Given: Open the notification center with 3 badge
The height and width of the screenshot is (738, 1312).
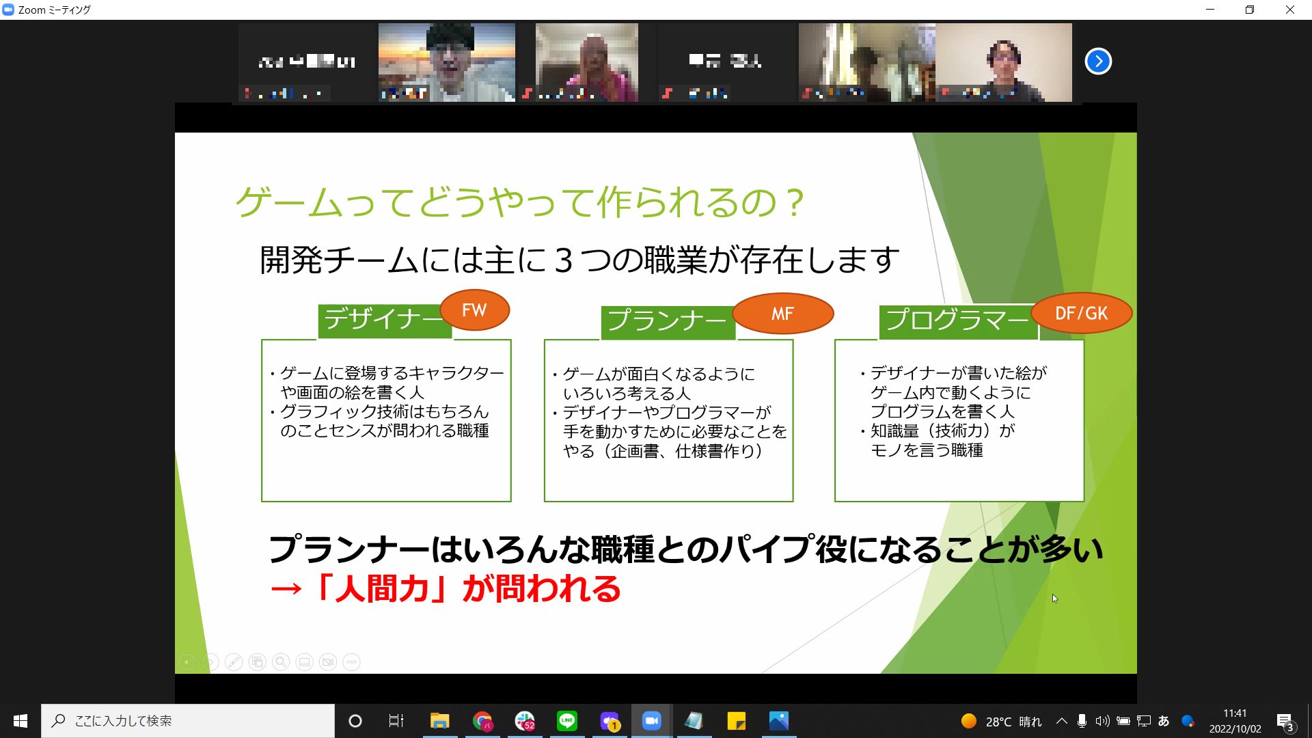Looking at the screenshot, I should click(x=1285, y=722).
